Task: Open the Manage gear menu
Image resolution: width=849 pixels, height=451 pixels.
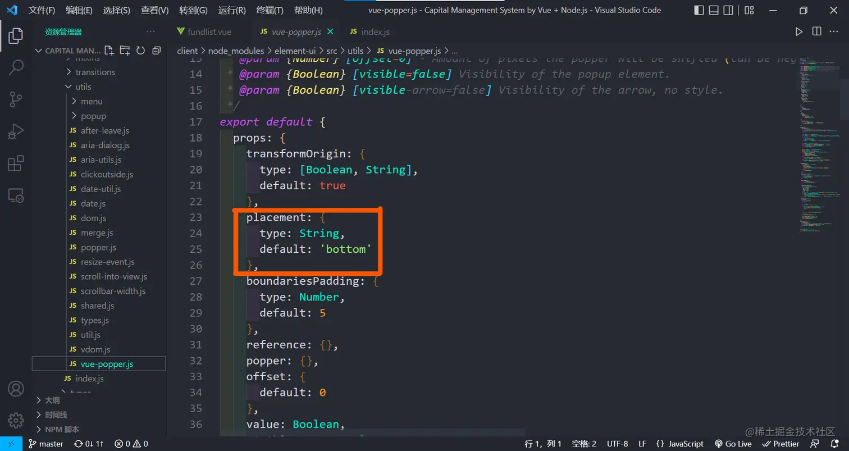Action: (16, 420)
